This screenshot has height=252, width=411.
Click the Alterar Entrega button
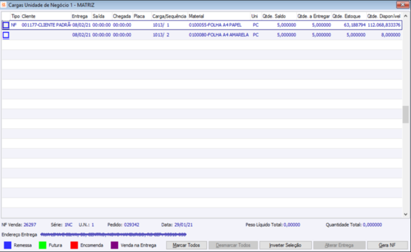pyautogui.click(x=339, y=245)
